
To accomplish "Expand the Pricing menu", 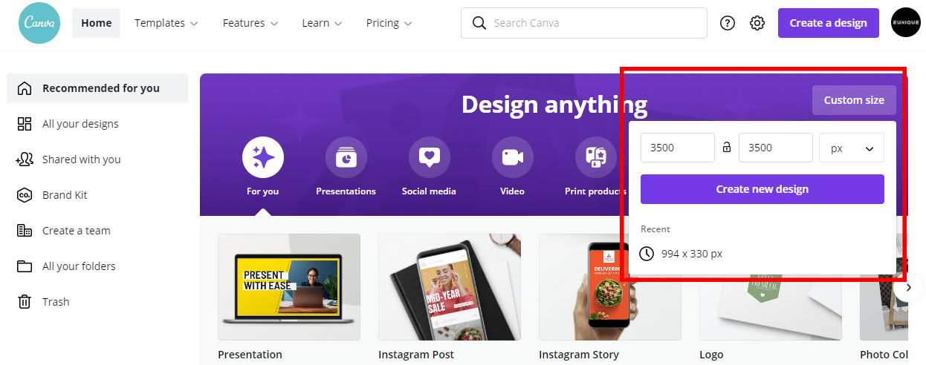I will [389, 23].
